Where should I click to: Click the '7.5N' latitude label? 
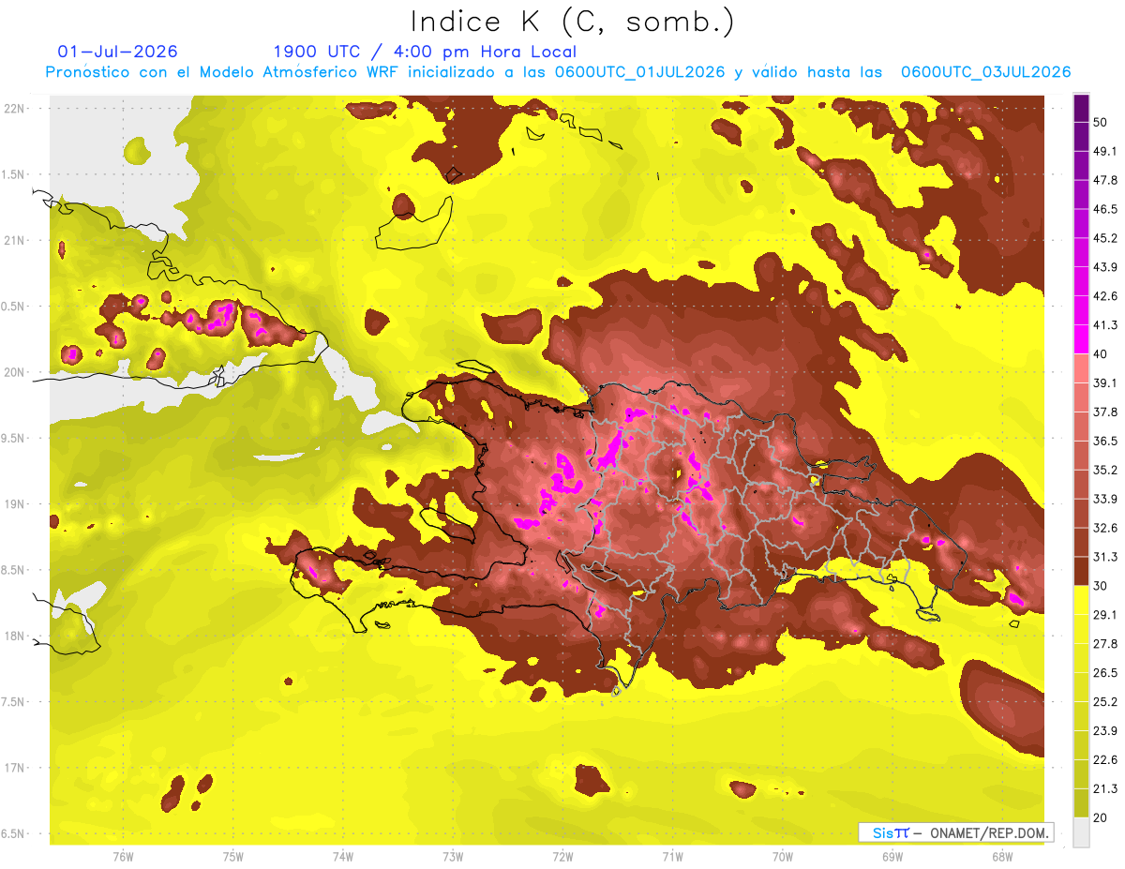(x=13, y=702)
